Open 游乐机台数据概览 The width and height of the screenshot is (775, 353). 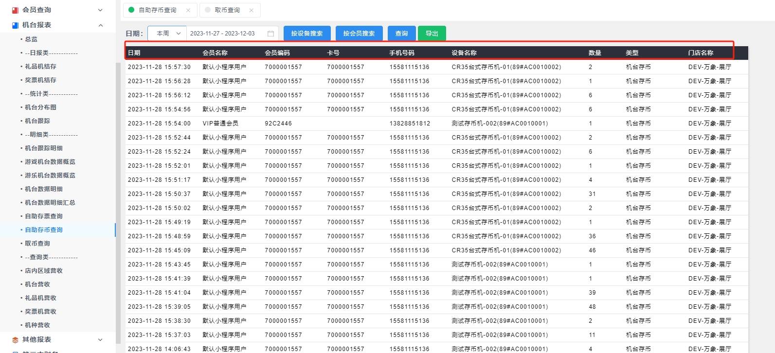50,176
